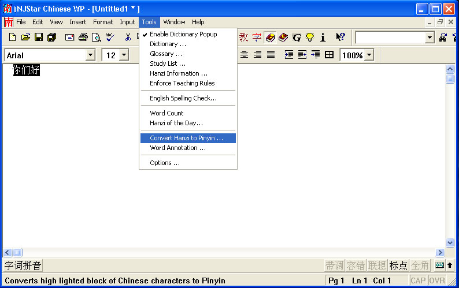The width and height of the screenshot is (459, 288).
Task: Click the up arrow icon in the input bar
Action: [450, 265]
